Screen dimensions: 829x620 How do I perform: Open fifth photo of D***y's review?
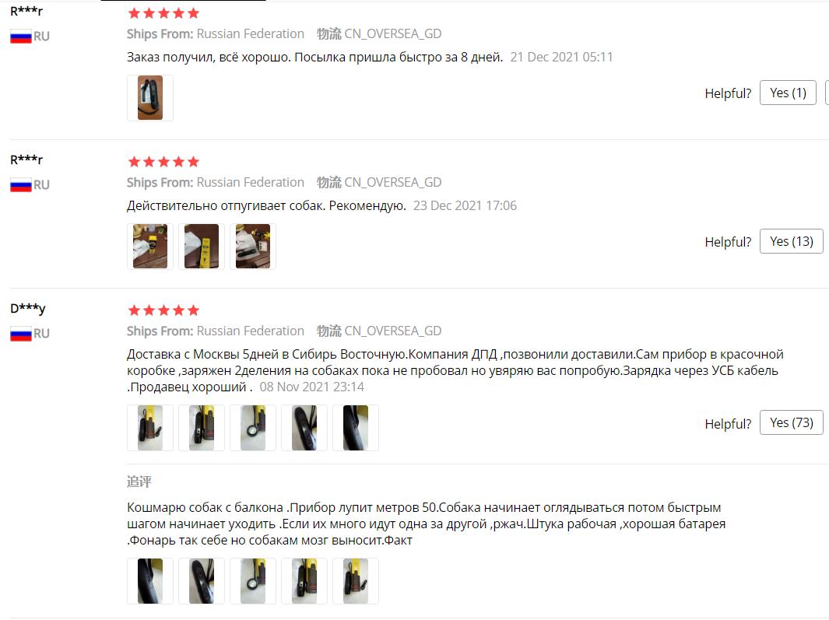pos(355,428)
